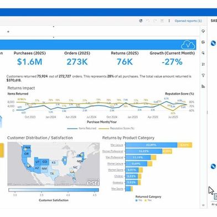Click the $370,618 total returned value
Image resolution: width=217 pixels, height=217 pixels.
(x=14, y=80)
